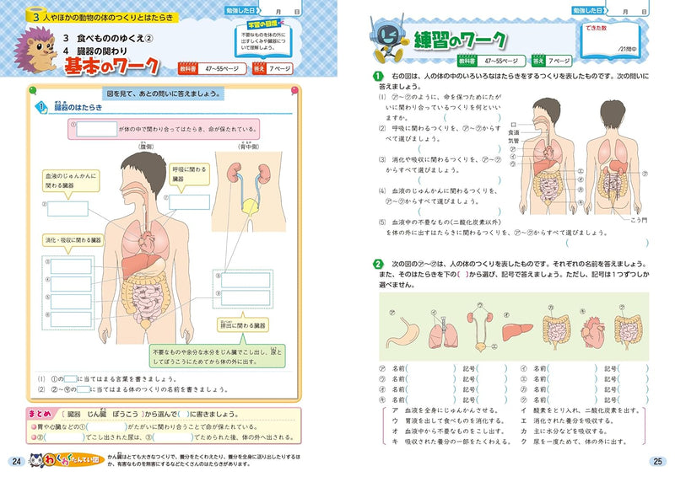Click the lungs illustration labeled ㋑

click(445, 331)
